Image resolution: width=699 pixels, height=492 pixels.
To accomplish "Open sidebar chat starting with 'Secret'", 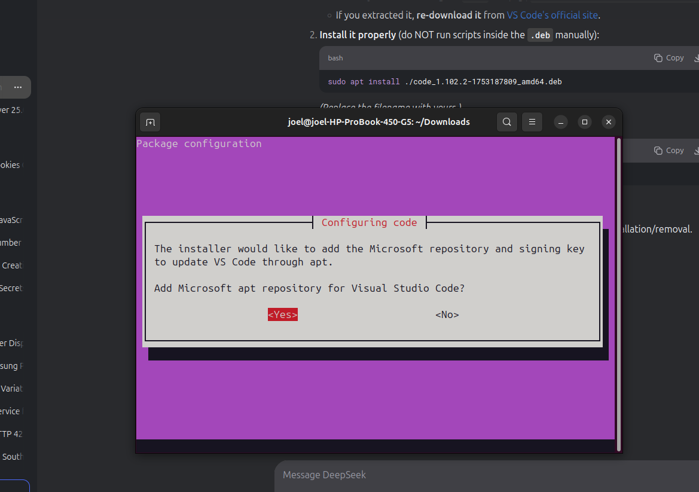I will click(11, 288).
